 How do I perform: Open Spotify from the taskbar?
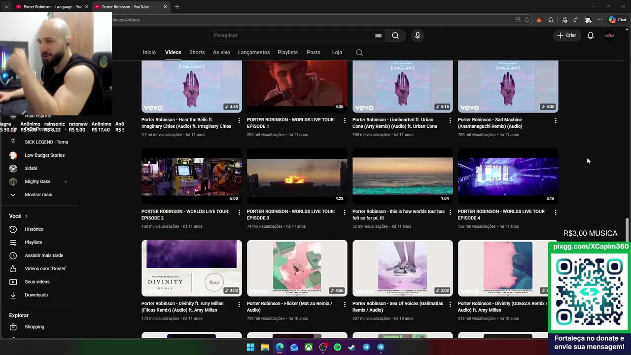(337, 347)
